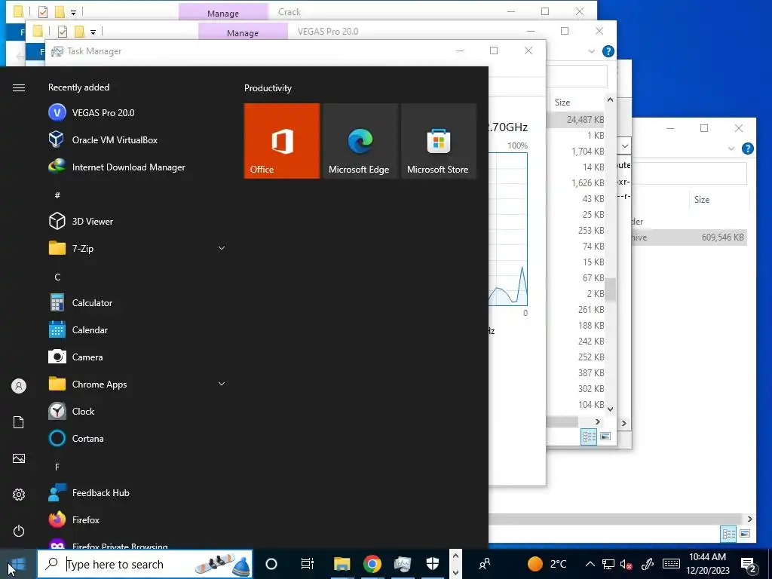Select the 24,487 KB file row
772x579 pixels.
[576, 120]
